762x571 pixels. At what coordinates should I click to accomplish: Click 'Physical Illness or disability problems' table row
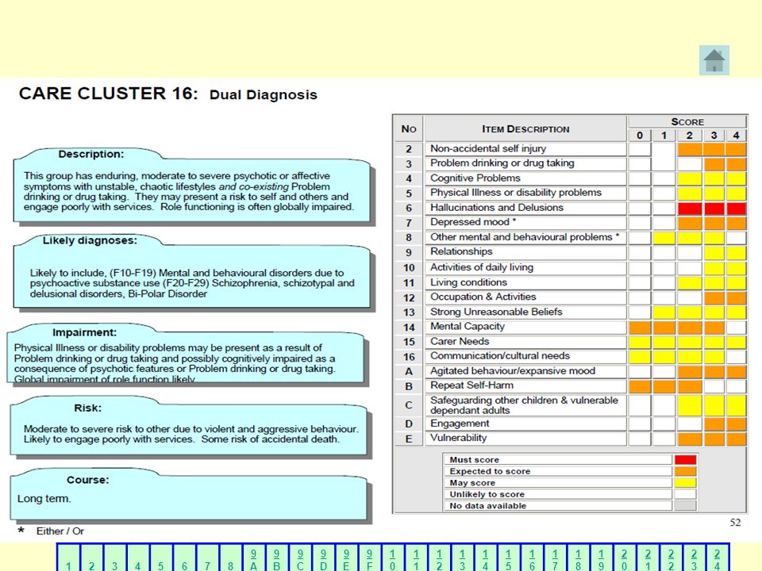tap(570, 194)
